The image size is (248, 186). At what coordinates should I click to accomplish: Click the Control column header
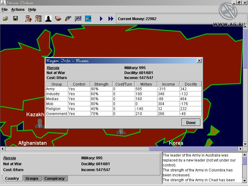79,84
